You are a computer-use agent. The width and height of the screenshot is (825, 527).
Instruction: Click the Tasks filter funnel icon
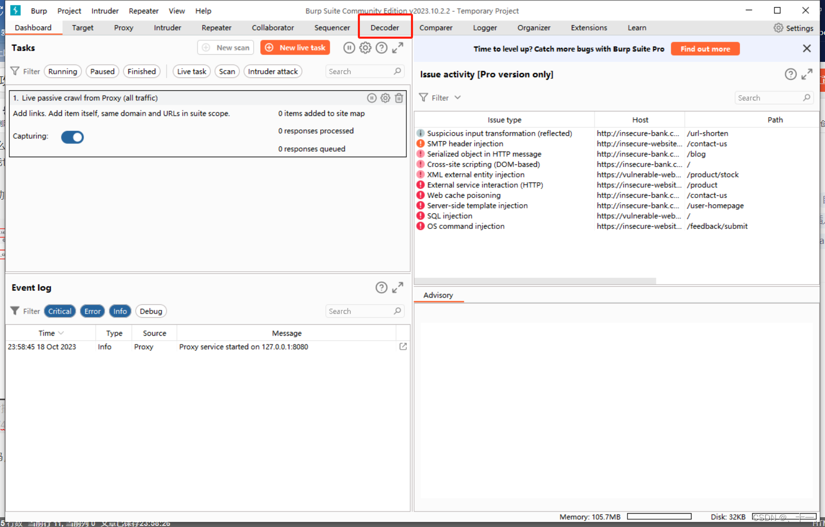tap(15, 71)
